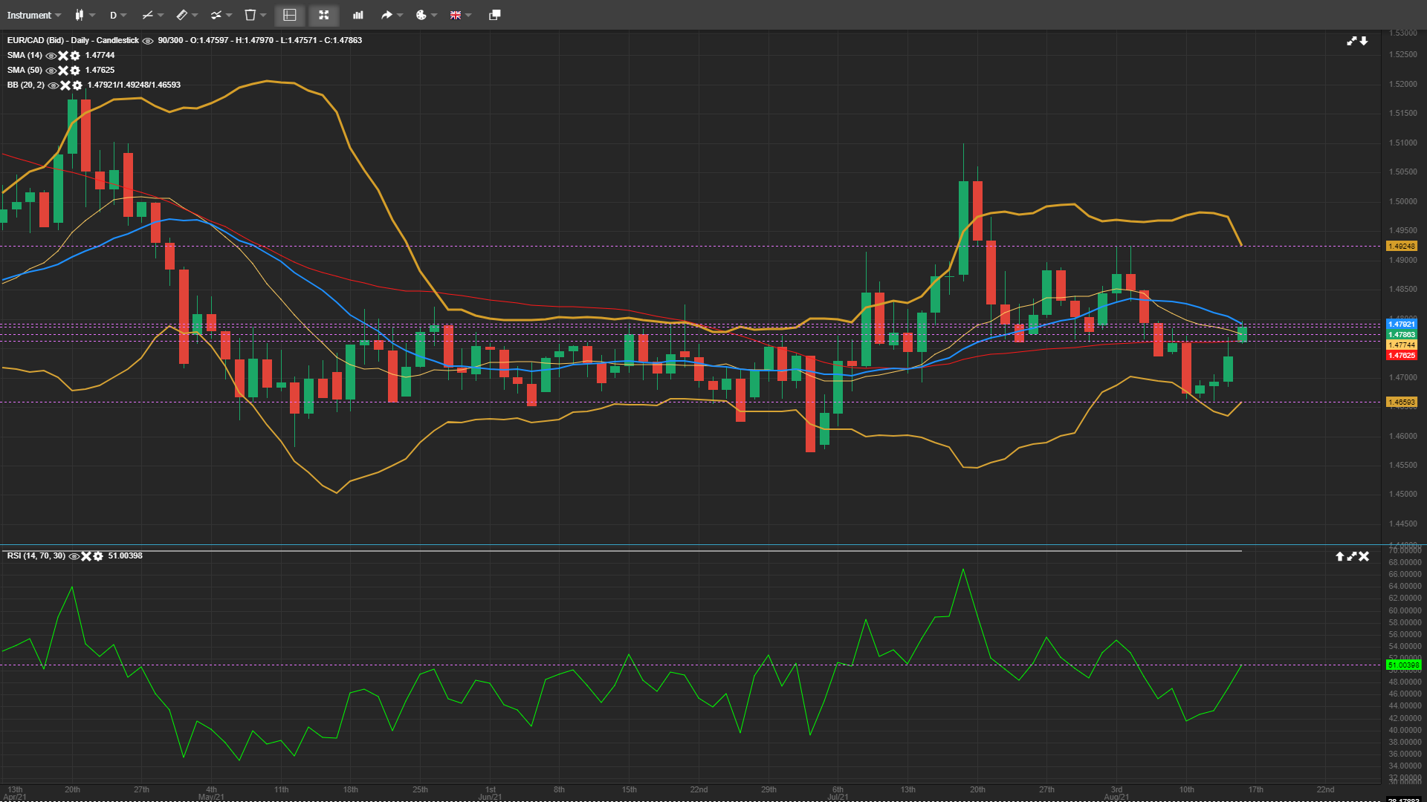Click the 1.46593 lower band price tag
1427x802 pixels.
[1402, 402]
